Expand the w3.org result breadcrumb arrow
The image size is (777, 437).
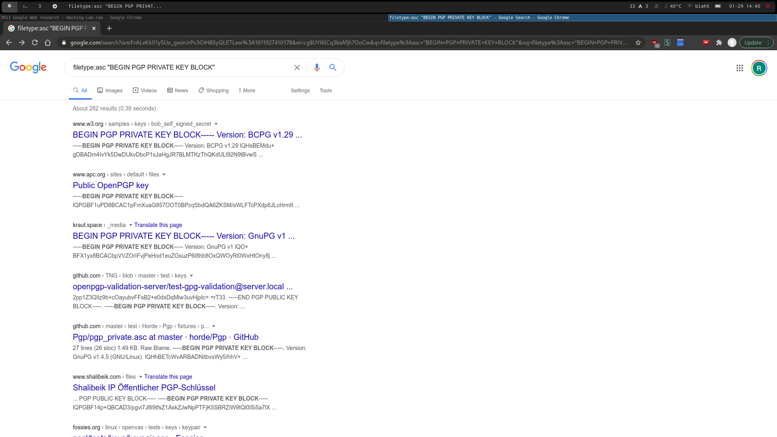pyautogui.click(x=217, y=124)
